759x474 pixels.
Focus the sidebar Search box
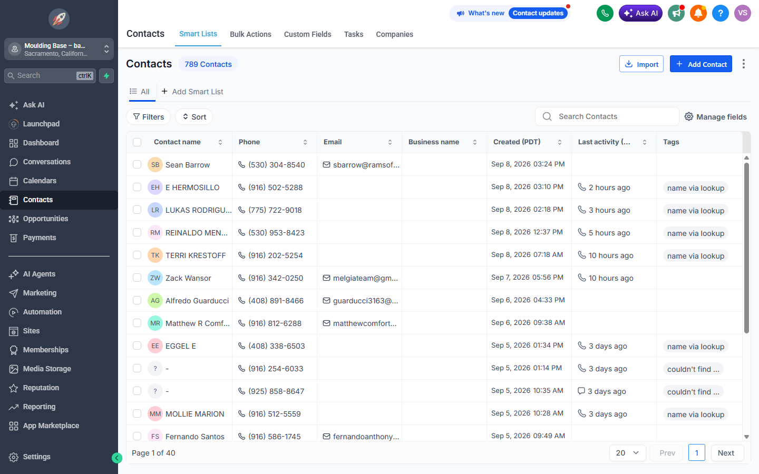(x=50, y=76)
